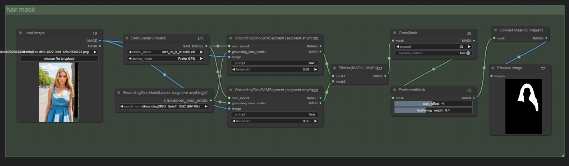Collapse the FeatheredMask node using its dot
The image size is (569, 166).
coord(395,90)
